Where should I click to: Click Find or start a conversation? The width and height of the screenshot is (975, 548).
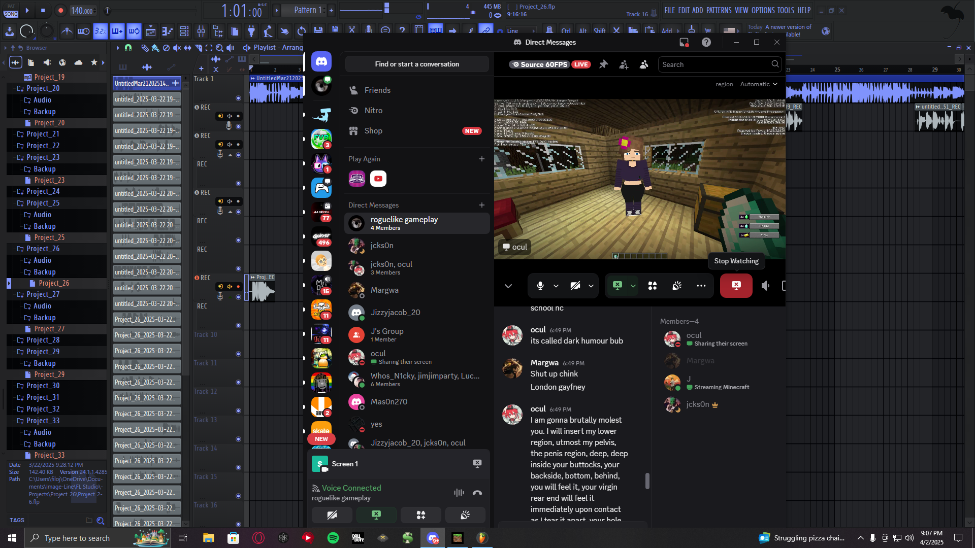coord(416,64)
